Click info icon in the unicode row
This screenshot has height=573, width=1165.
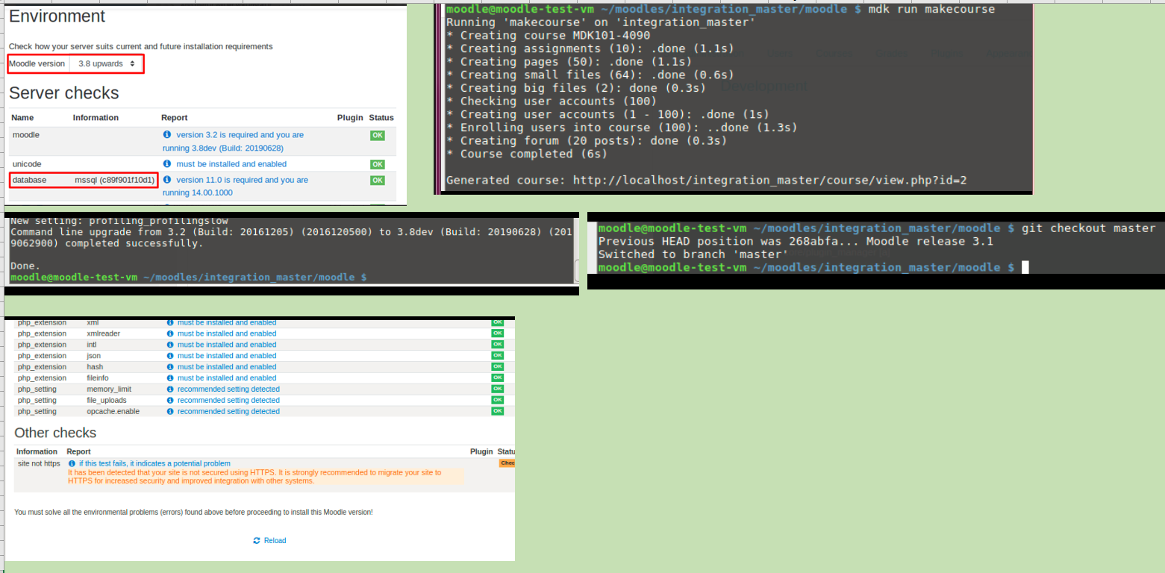point(167,164)
